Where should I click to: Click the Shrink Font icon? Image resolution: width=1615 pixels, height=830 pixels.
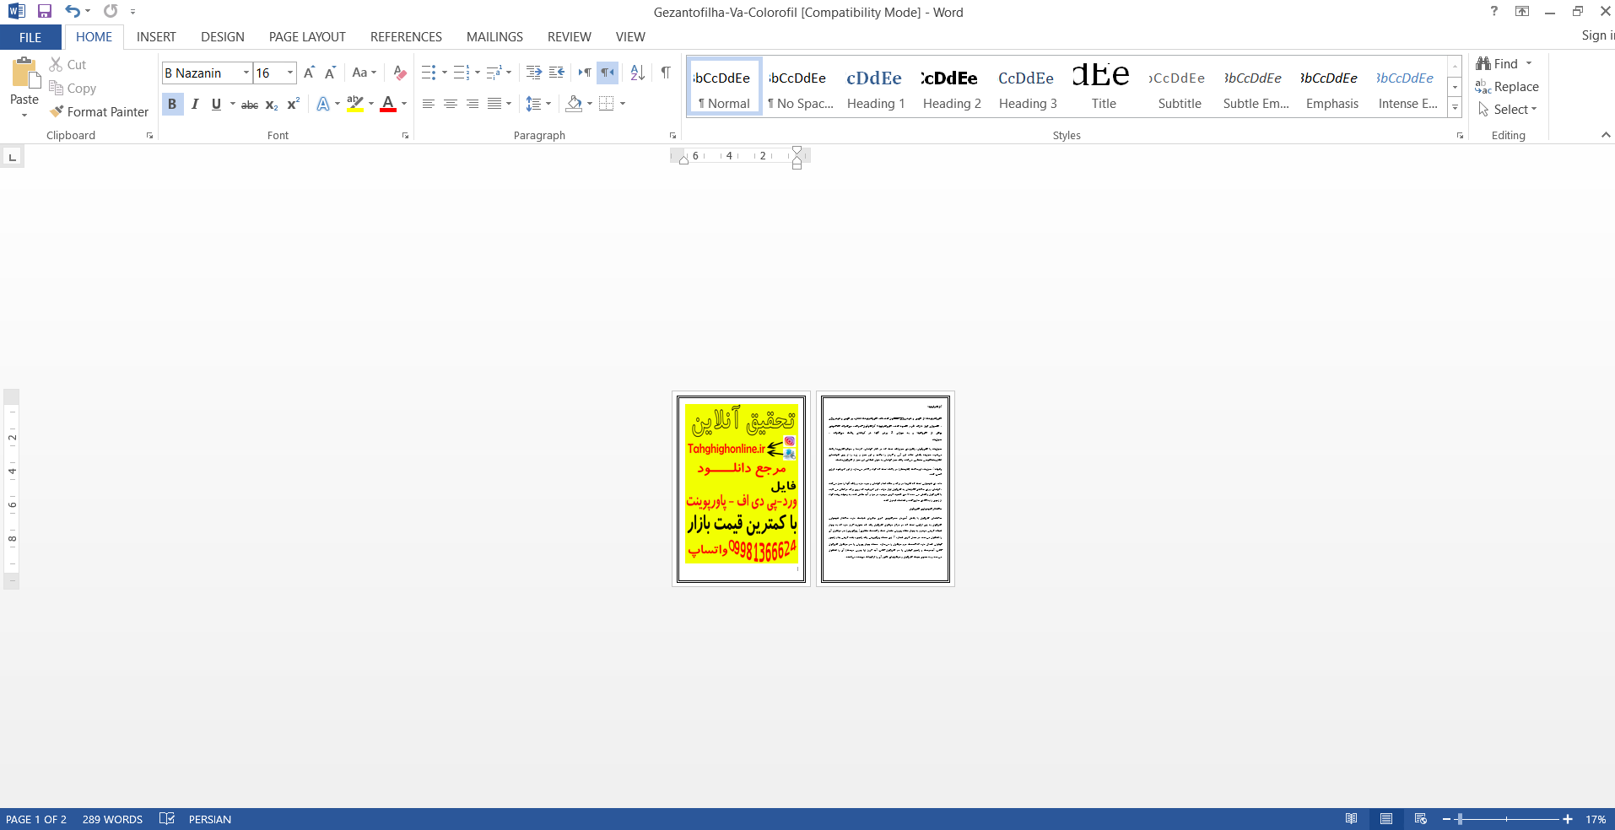330,73
